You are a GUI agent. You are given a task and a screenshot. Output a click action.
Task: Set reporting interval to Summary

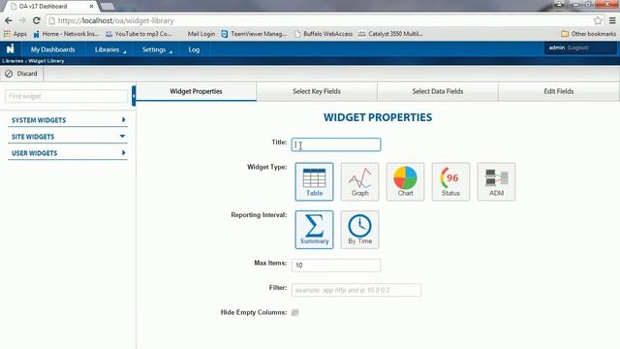pos(314,230)
